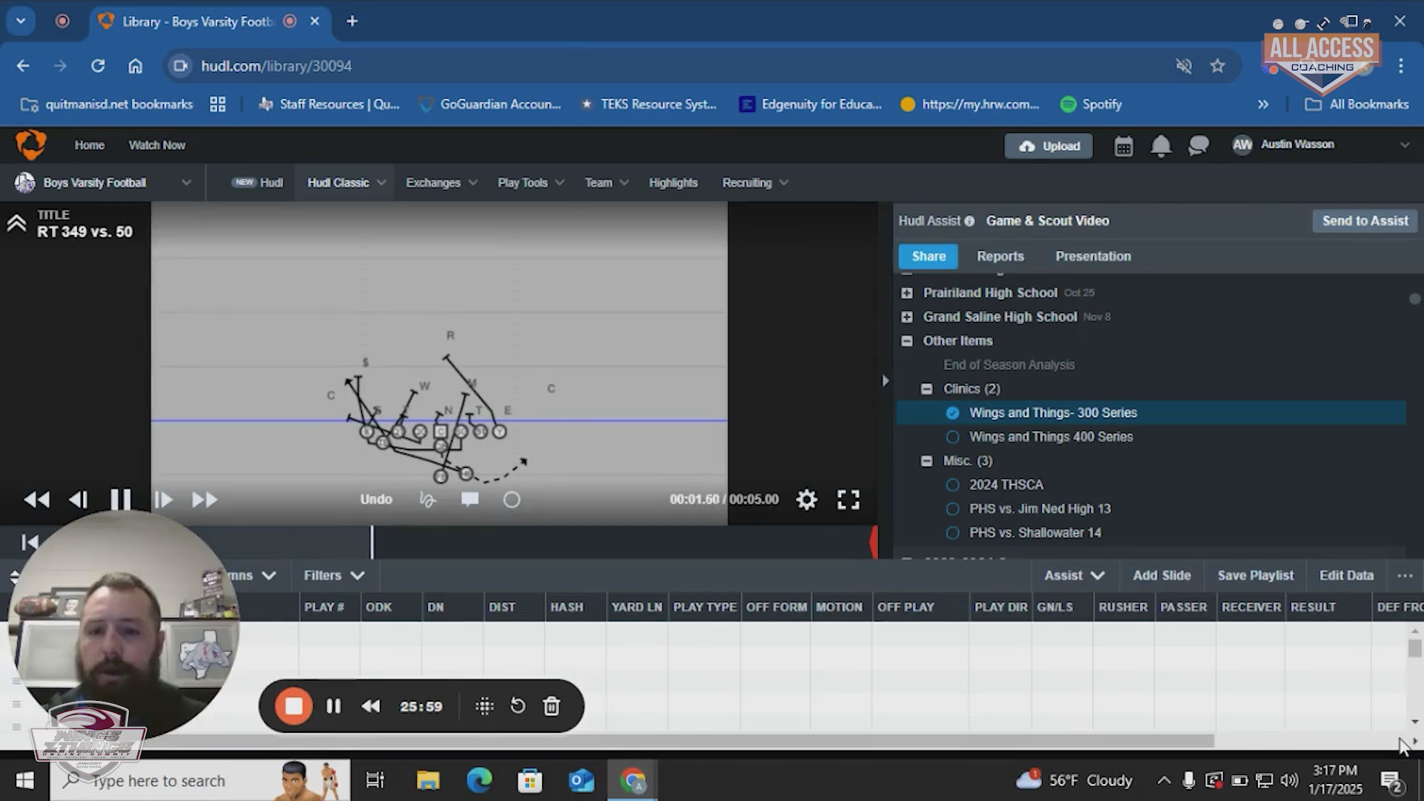Viewport: 1424px width, 801px height.
Task: Open the Exchanges dropdown menu
Action: coord(441,182)
